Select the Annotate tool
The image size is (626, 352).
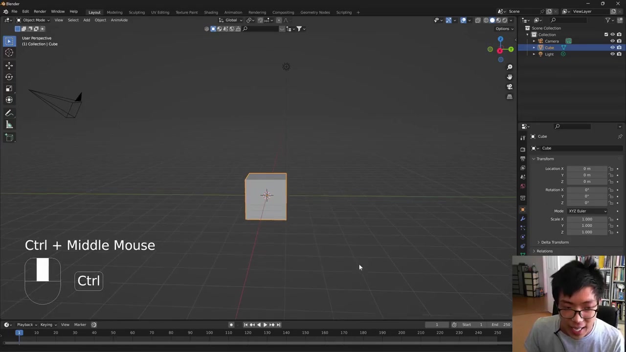point(9,113)
